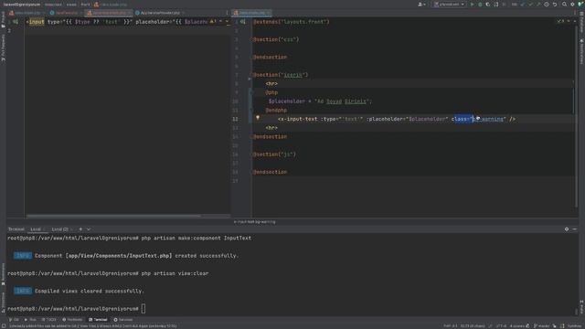The height and width of the screenshot is (329, 585).
Task: Click the bg-warning value on line 12
Action: (488, 119)
